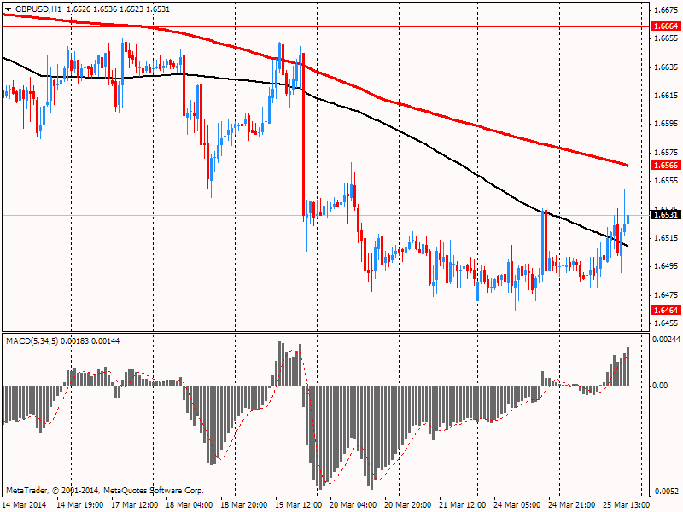
Task: Select the red 1.6664 price level label
Action: 665,26
